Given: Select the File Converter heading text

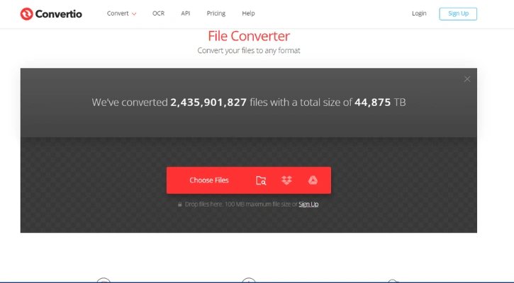Looking at the screenshot, I should coord(249,36).
